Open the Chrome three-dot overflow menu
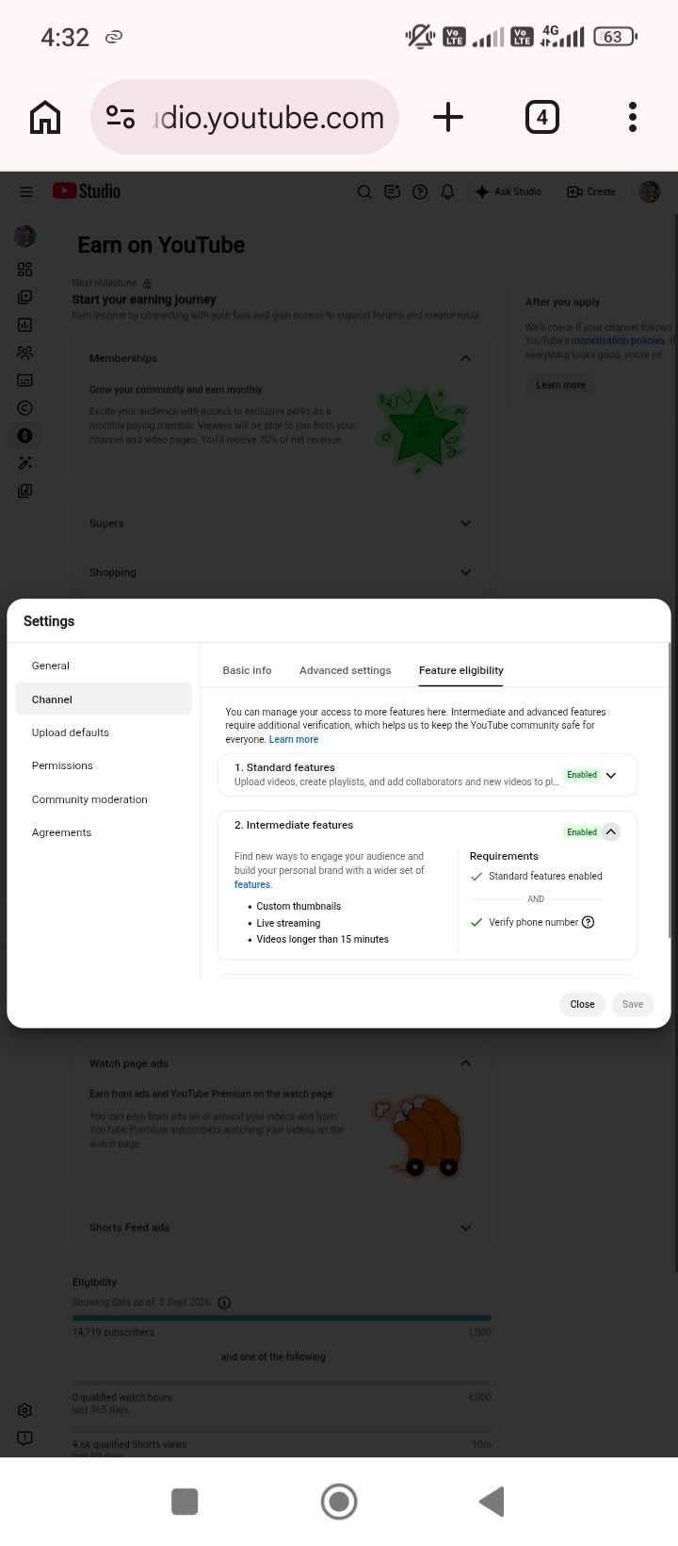 point(633,118)
